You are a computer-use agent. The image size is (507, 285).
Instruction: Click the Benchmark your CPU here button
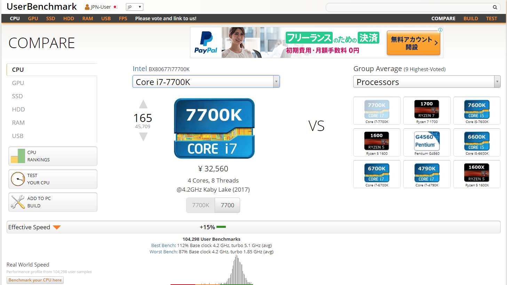point(35,280)
